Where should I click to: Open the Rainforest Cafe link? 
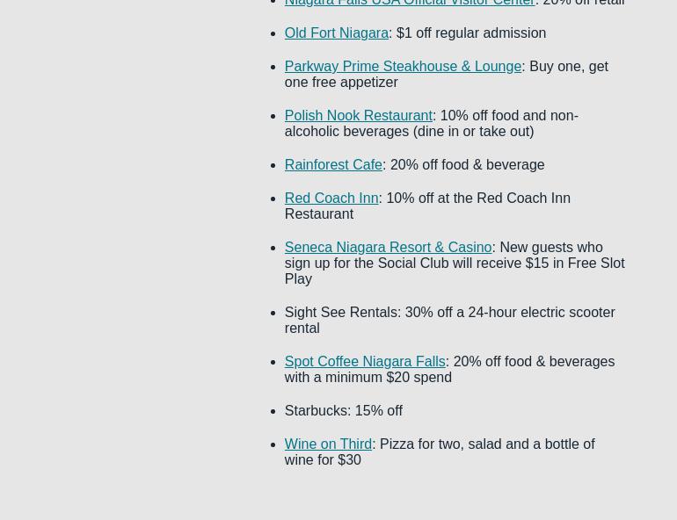(332, 165)
